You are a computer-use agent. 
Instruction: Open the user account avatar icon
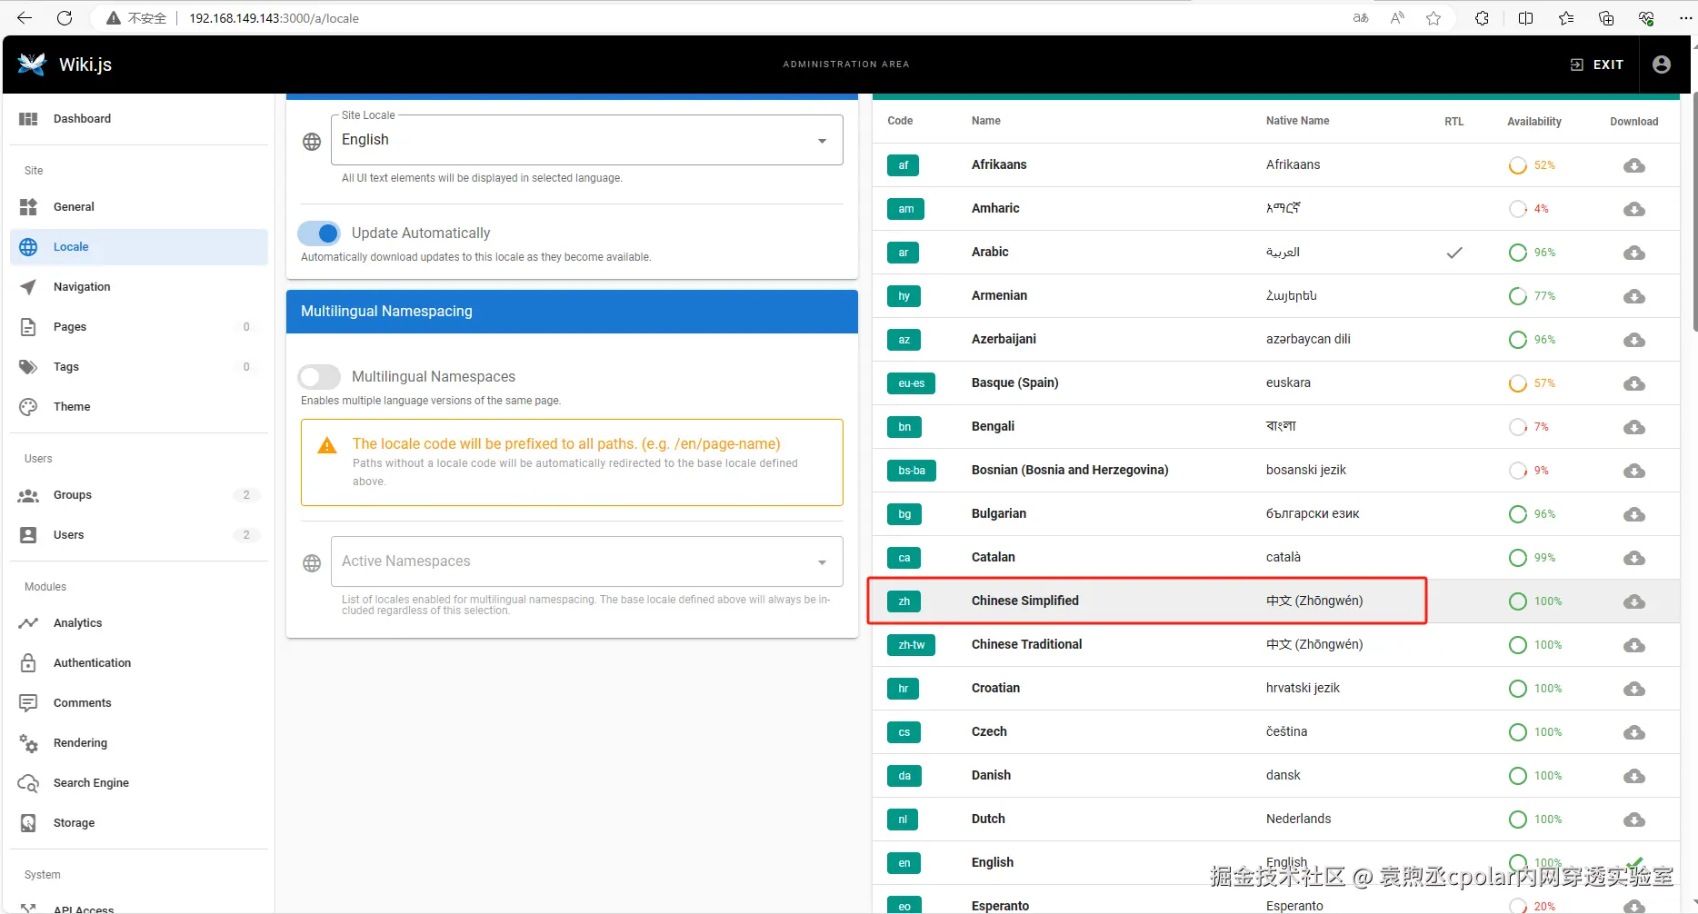pos(1662,65)
